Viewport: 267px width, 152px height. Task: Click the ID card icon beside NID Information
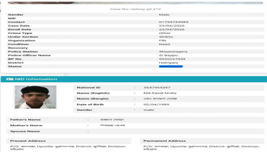[x=11, y=79]
